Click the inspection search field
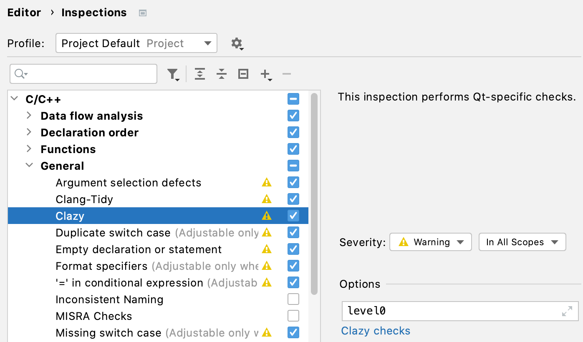583x342 pixels. point(88,74)
